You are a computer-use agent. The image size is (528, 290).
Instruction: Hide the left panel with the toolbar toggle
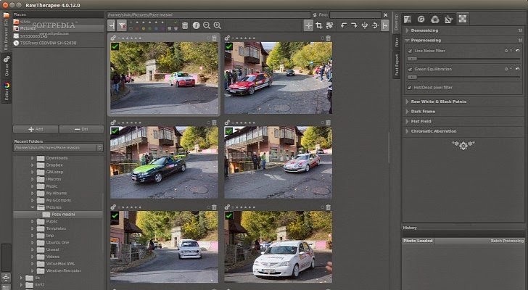point(112,25)
